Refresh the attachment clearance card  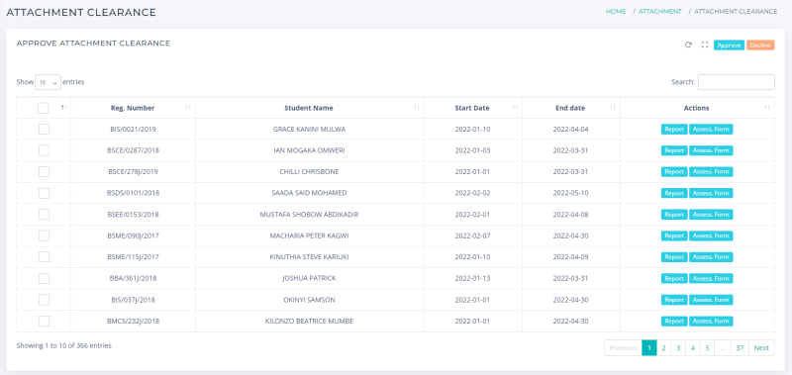tap(688, 45)
